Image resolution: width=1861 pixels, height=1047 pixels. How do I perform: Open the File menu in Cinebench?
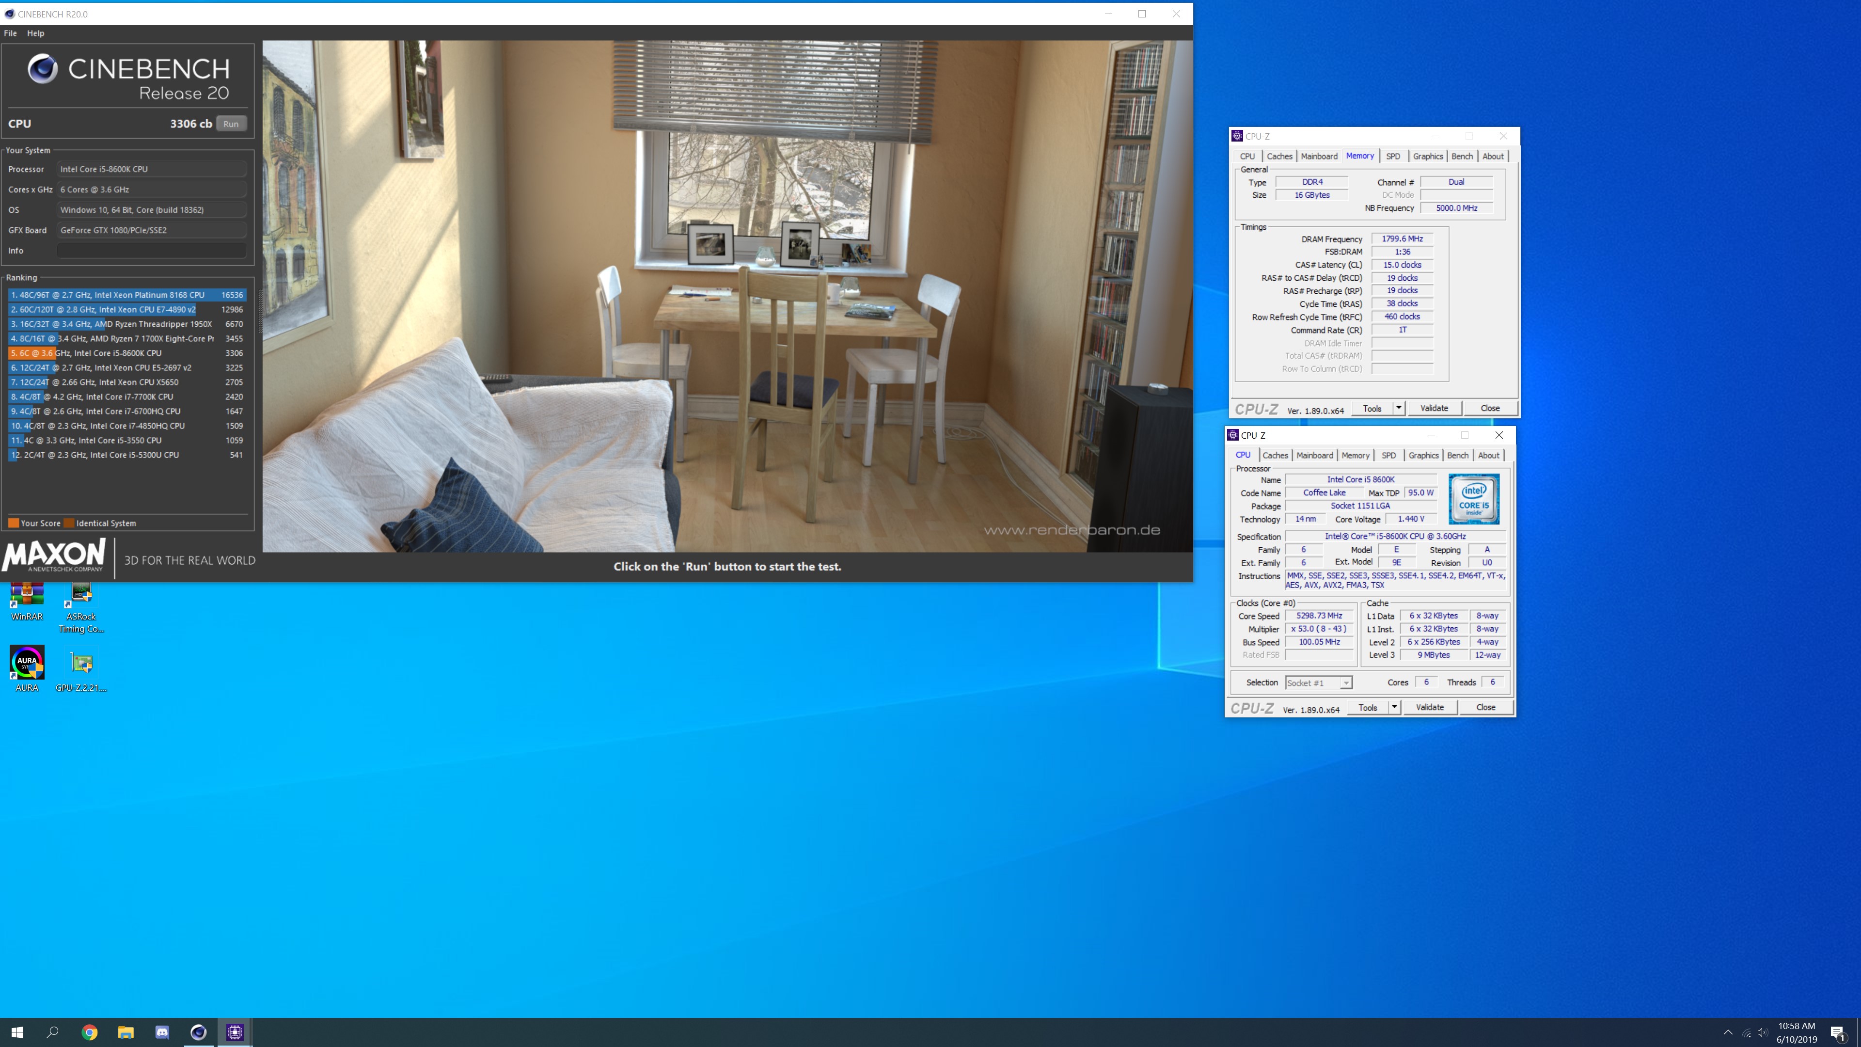(x=10, y=33)
